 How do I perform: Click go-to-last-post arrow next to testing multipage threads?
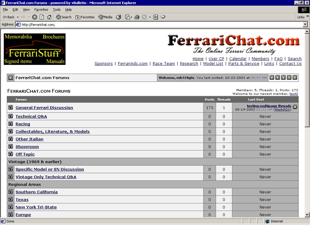[295, 107]
